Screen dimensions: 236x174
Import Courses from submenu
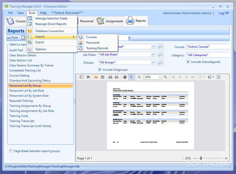point(98,37)
